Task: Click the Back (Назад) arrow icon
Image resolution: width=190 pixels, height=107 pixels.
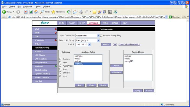Action: pyautogui.click(x=4, y=12)
